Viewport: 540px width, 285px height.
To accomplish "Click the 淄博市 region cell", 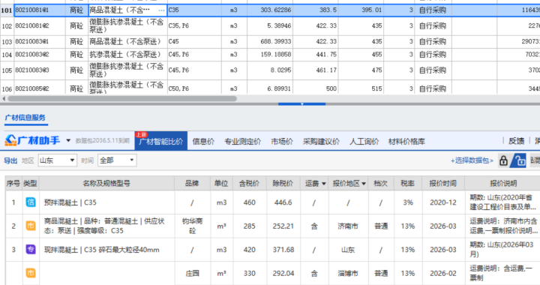I will point(348,273).
